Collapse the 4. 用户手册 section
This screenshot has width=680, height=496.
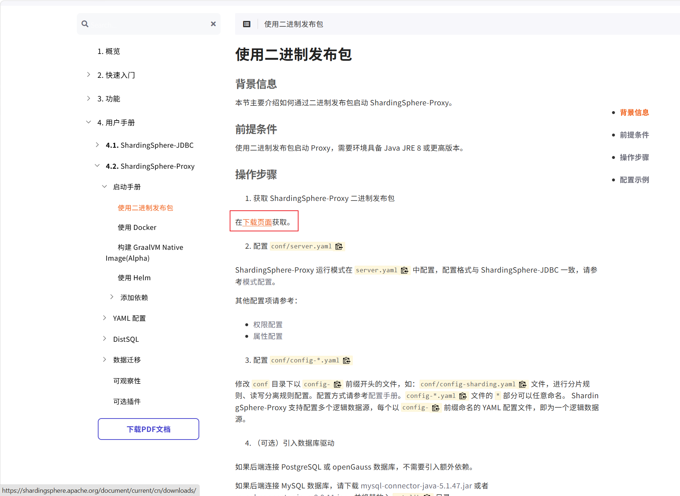click(x=89, y=122)
